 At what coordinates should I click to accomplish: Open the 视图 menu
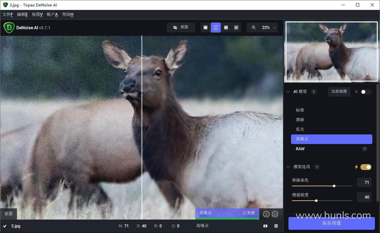tap(37, 14)
